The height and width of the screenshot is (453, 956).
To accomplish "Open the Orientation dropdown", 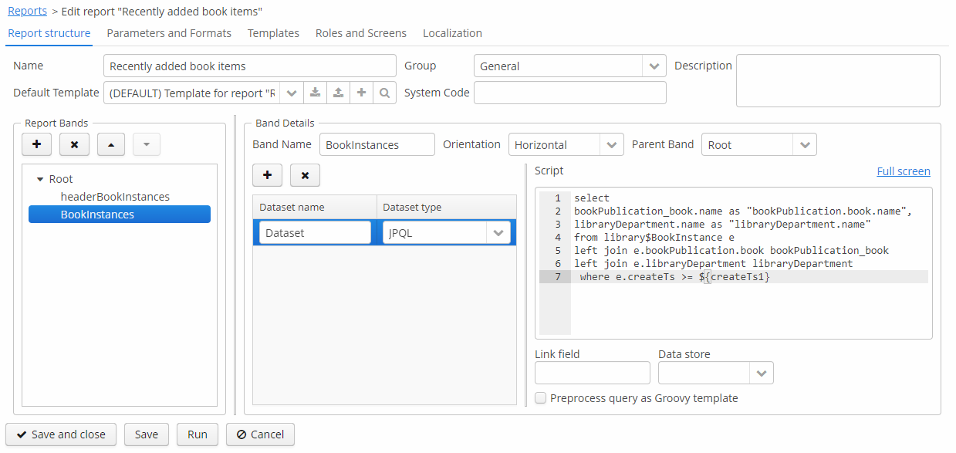I will [x=612, y=145].
